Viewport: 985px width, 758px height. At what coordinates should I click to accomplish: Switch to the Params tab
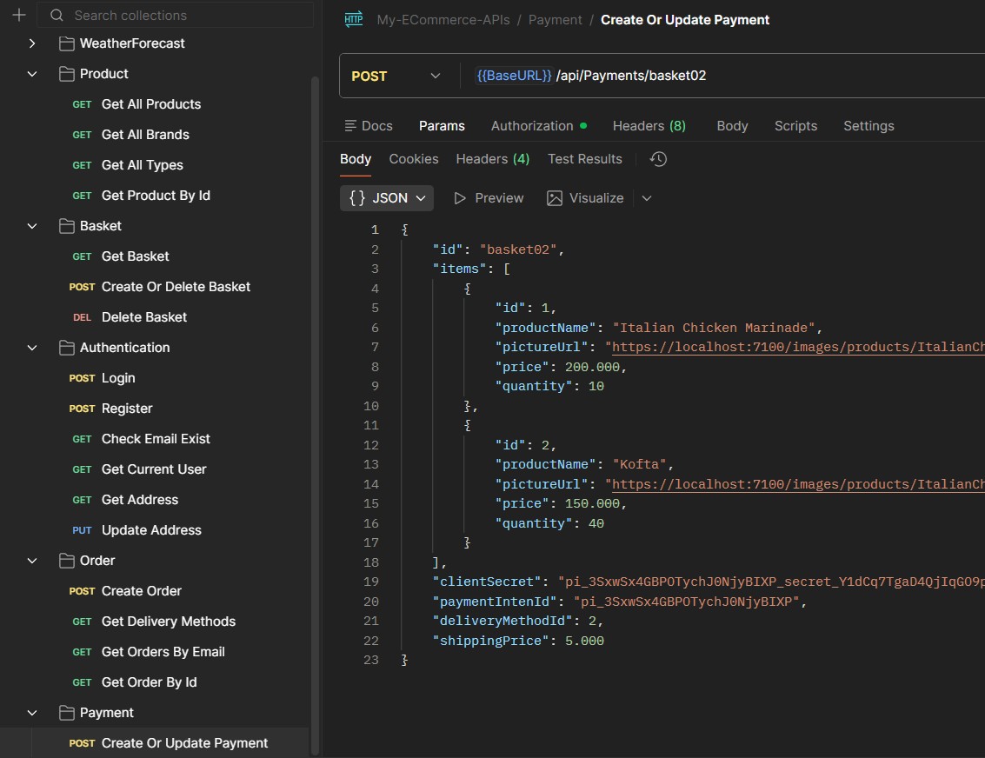click(x=443, y=126)
